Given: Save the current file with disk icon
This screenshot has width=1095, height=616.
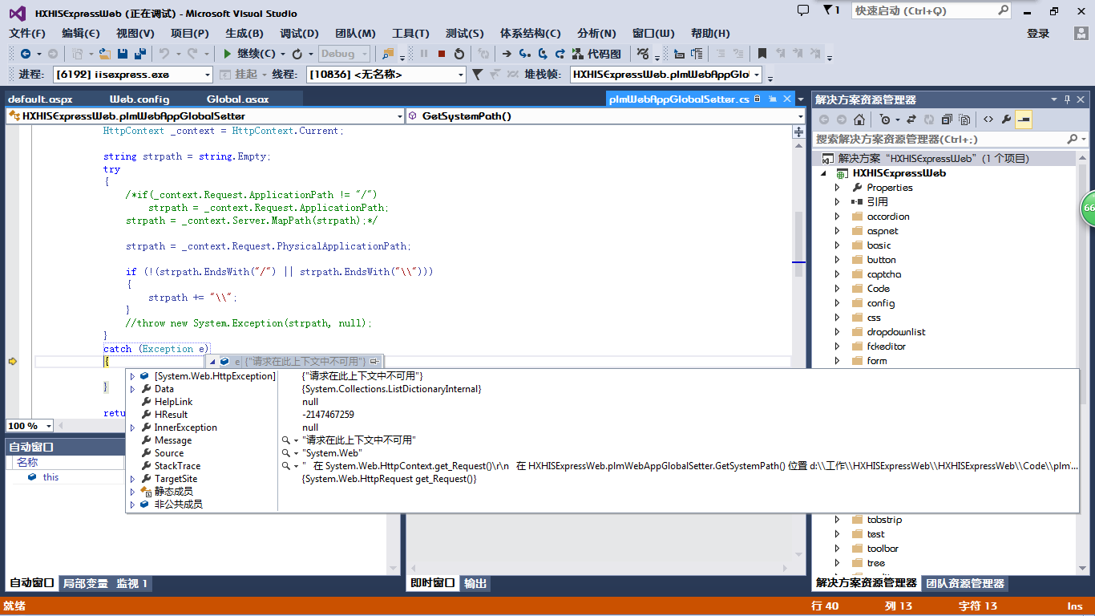Looking at the screenshot, I should pyautogui.click(x=123, y=54).
